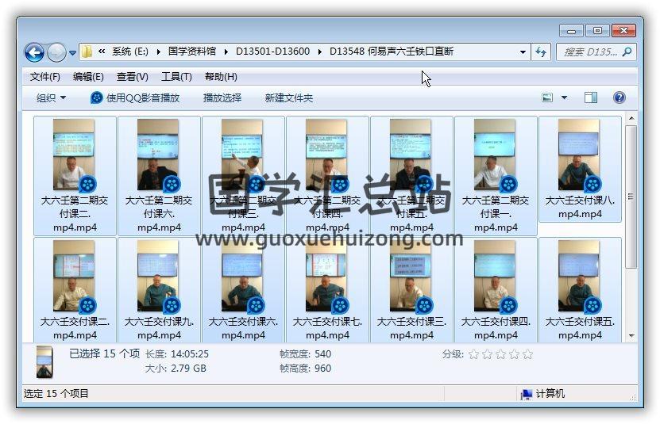Click the 计算机 icon in status bar

(x=526, y=394)
